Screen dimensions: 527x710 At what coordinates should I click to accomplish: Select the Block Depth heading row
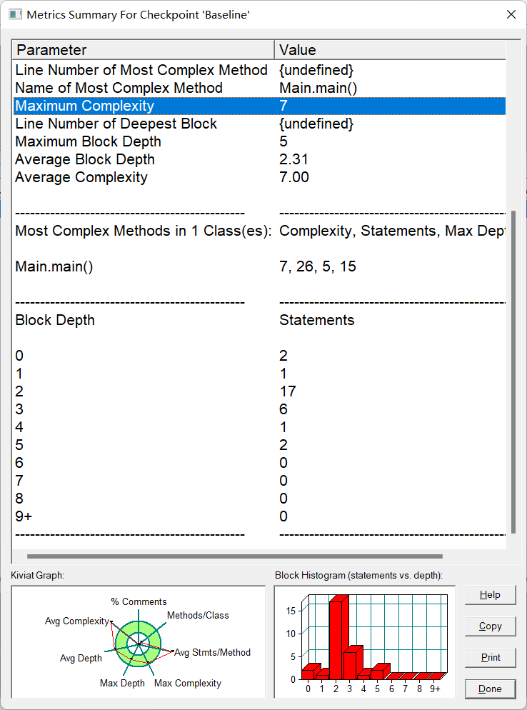259,320
